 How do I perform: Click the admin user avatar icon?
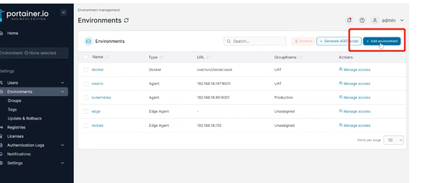point(375,21)
